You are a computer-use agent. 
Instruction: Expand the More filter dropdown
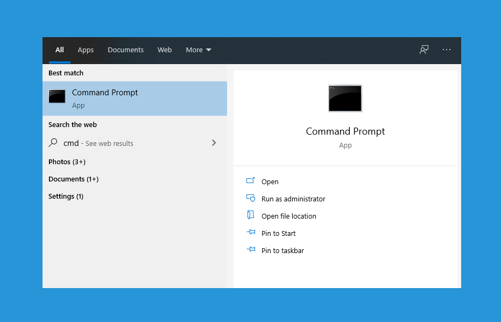point(198,50)
